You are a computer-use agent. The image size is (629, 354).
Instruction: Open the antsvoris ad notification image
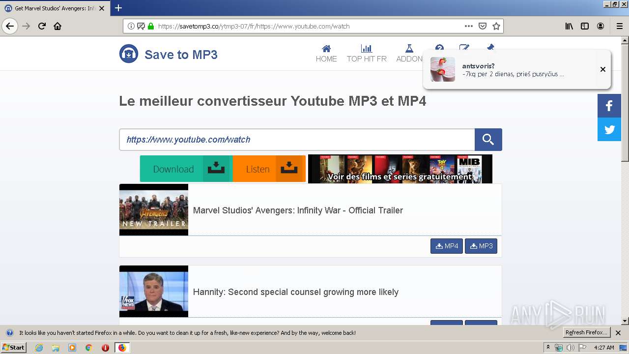[443, 69]
